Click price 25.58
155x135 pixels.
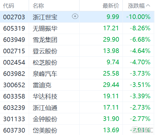pos(111,73)
